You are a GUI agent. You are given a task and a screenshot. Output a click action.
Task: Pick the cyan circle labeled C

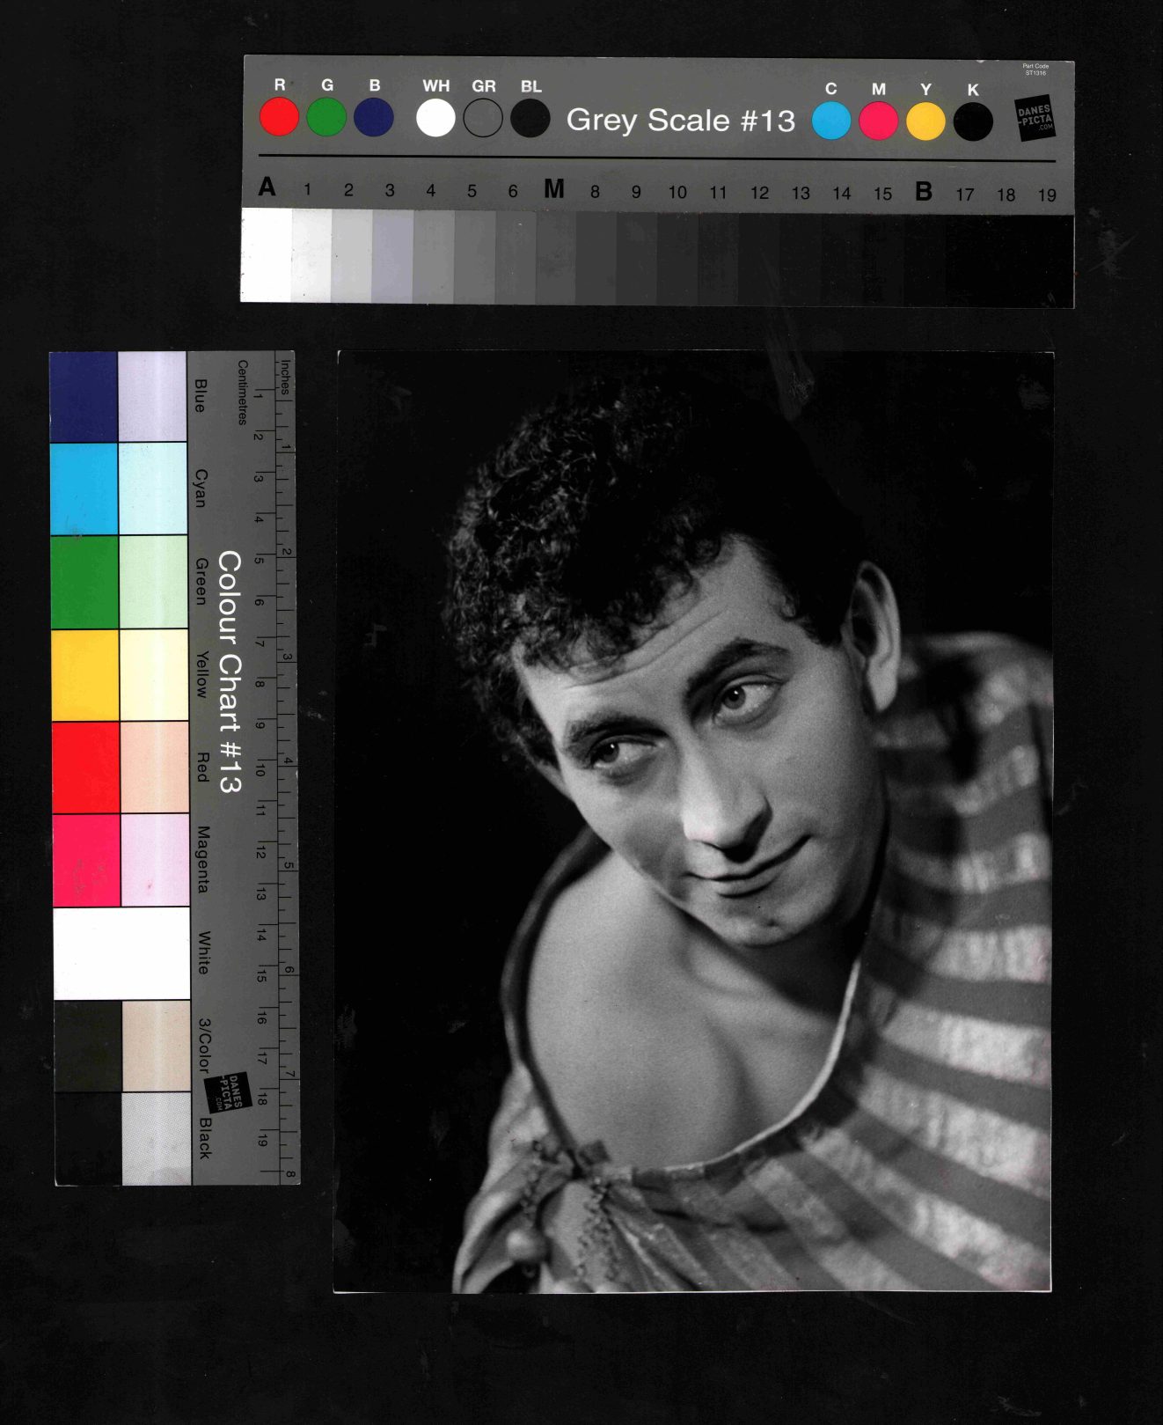coord(830,121)
